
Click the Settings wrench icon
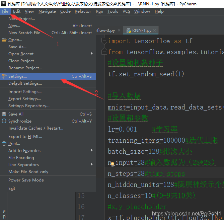coord(4,76)
